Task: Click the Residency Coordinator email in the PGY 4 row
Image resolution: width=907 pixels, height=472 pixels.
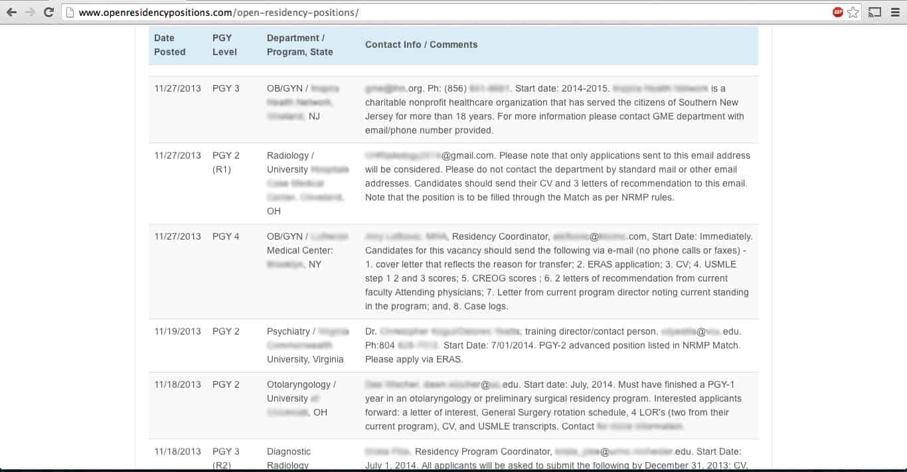Action: (x=600, y=236)
